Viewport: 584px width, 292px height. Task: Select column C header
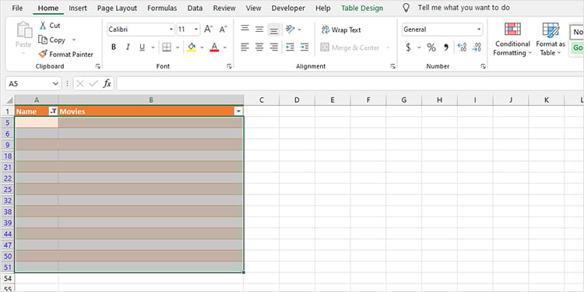point(262,100)
